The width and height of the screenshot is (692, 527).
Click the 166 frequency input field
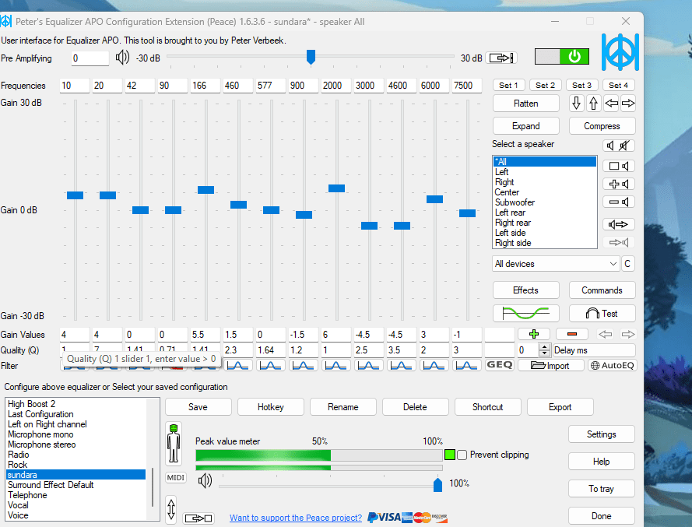[x=205, y=86]
